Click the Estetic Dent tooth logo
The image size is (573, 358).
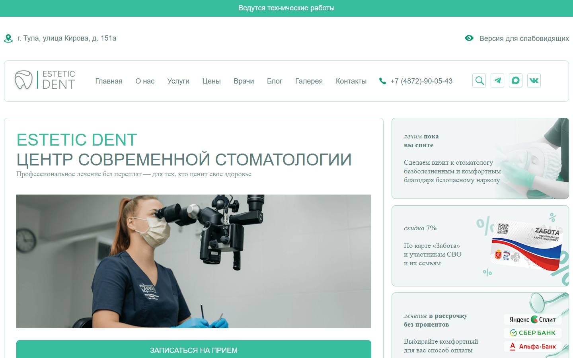[x=45, y=80]
